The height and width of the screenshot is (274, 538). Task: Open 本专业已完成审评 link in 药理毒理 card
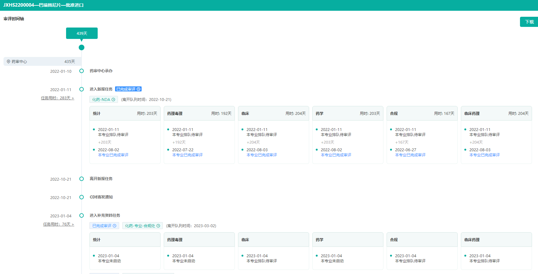point(187,155)
